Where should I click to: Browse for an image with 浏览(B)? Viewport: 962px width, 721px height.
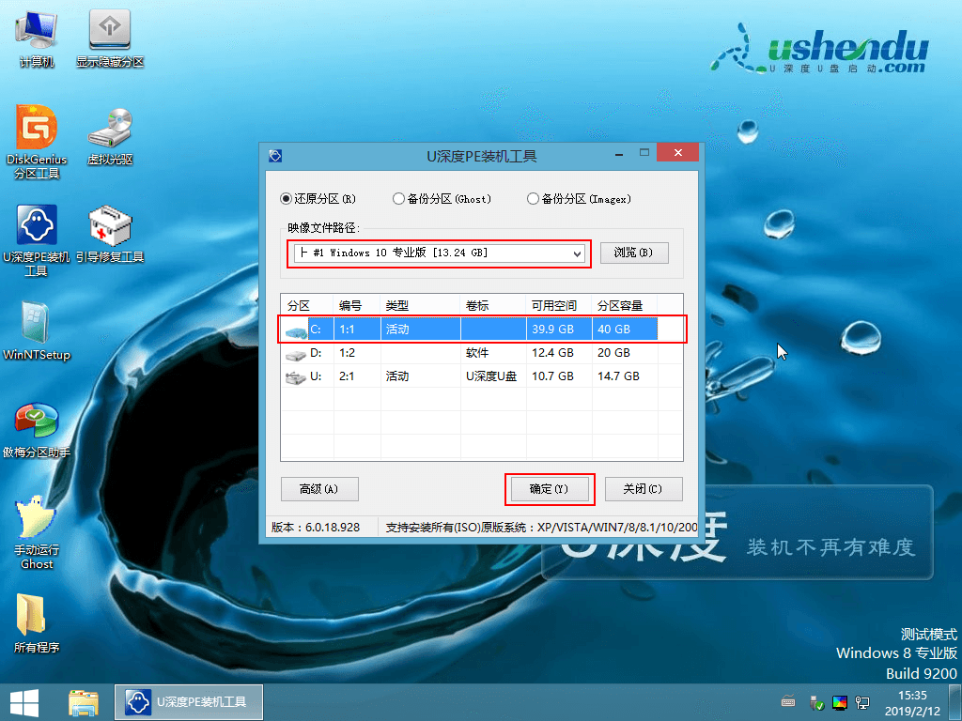635,253
